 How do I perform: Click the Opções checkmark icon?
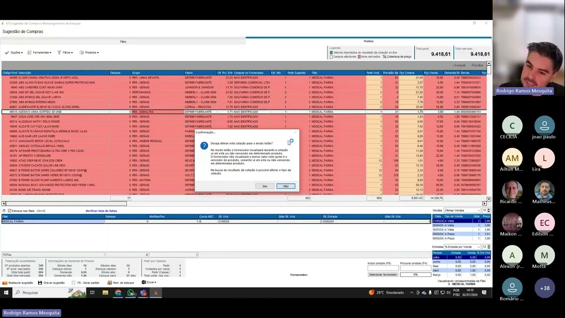(x=7, y=53)
